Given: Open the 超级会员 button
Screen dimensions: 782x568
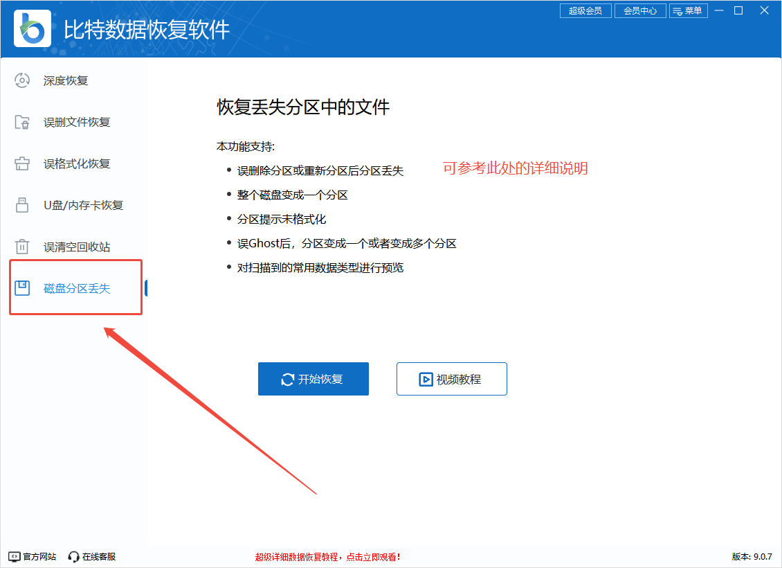Looking at the screenshot, I should pyautogui.click(x=585, y=11).
